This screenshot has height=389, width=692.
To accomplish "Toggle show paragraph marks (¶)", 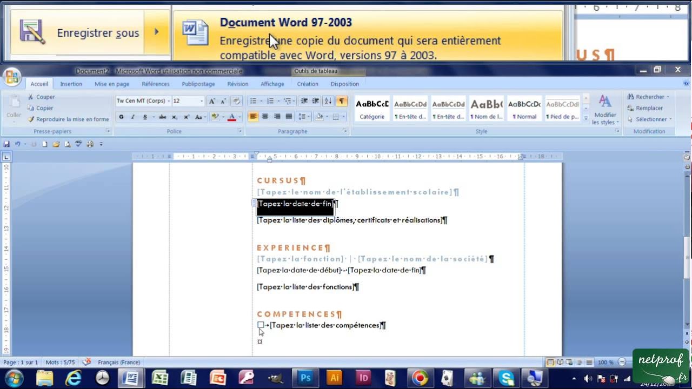I will [341, 101].
